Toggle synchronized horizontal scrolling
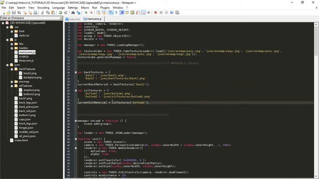Viewport: 319px width, 179px height. point(104,12)
